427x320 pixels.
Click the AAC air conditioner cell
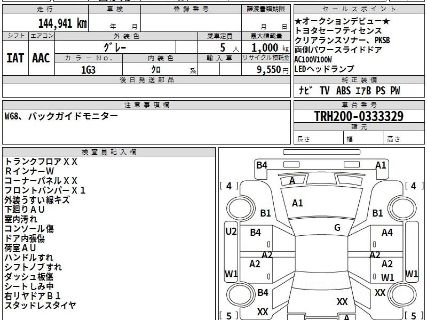click(41, 58)
